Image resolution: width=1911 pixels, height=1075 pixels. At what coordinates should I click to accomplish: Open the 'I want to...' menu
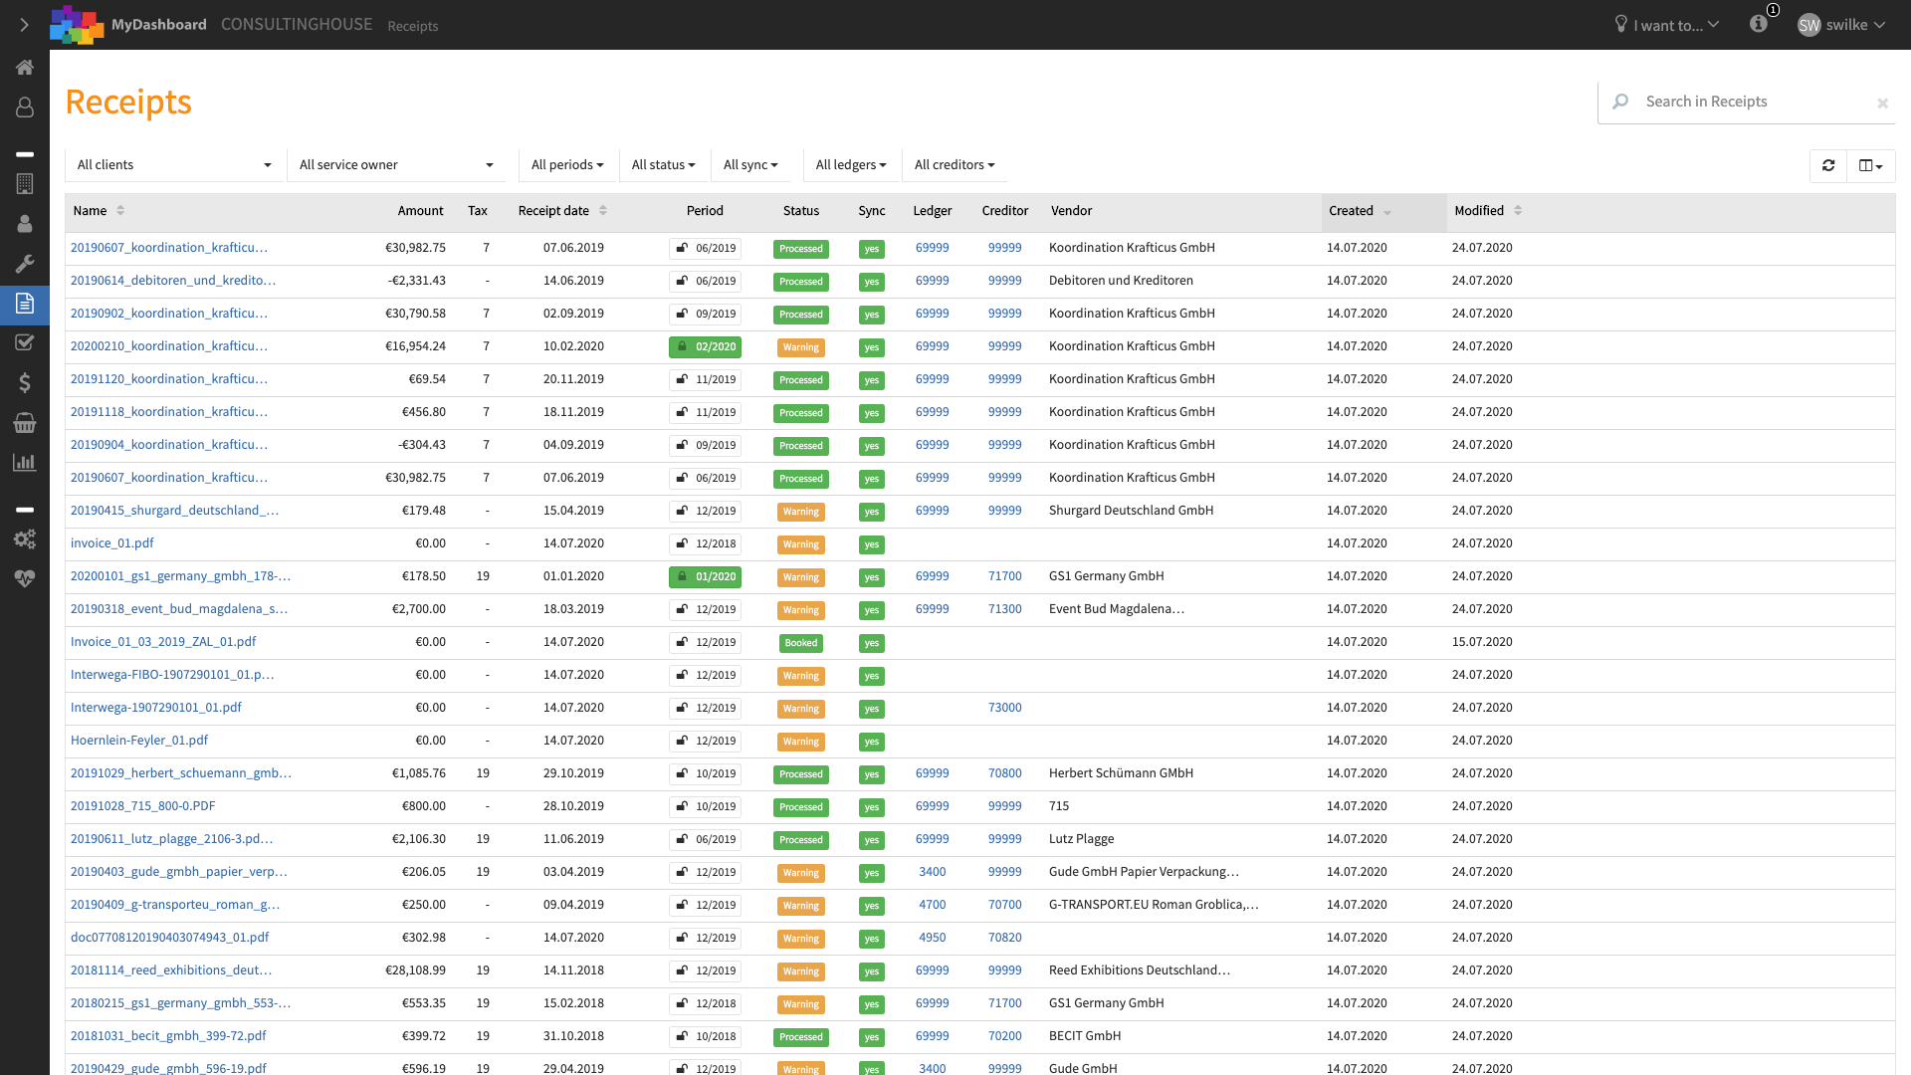(x=1667, y=25)
